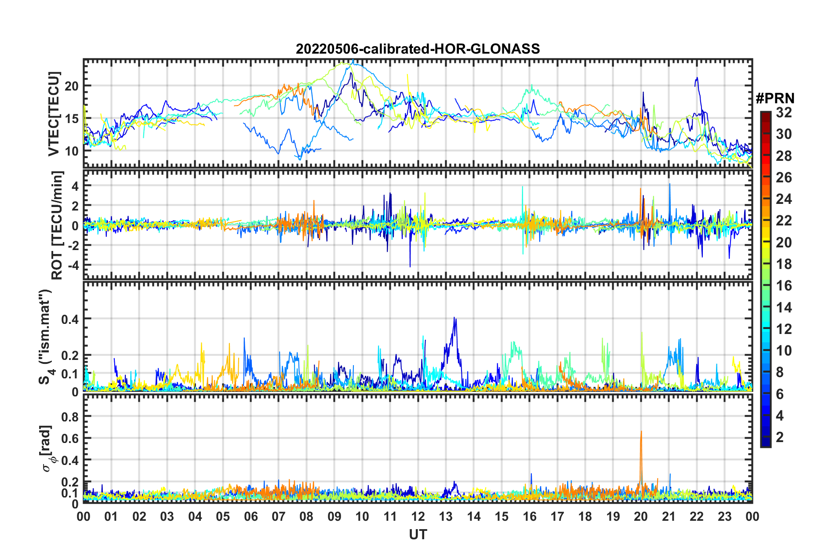Click the x-axis tick label 23
The width and height of the screenshot is (836, 559).
724,516
